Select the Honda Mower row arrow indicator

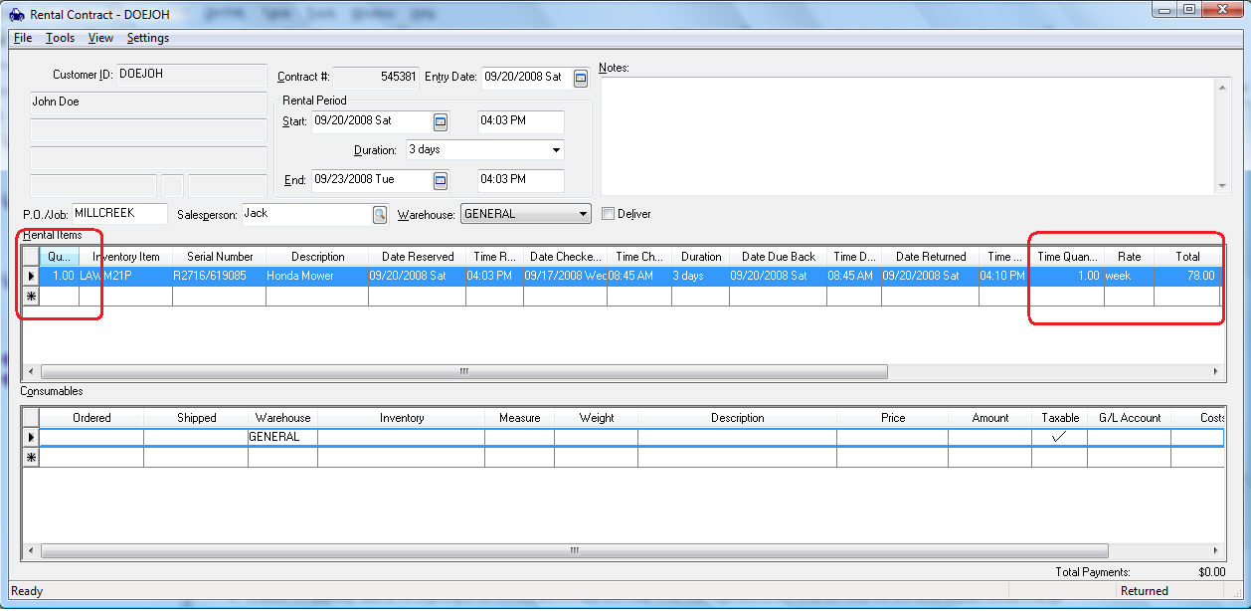coord(31,276)
